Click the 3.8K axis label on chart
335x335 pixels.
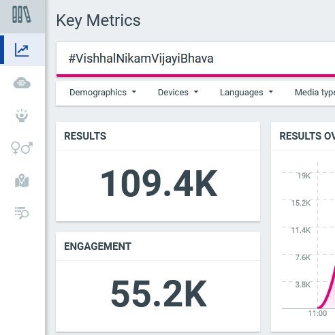[x=303, y=285]
